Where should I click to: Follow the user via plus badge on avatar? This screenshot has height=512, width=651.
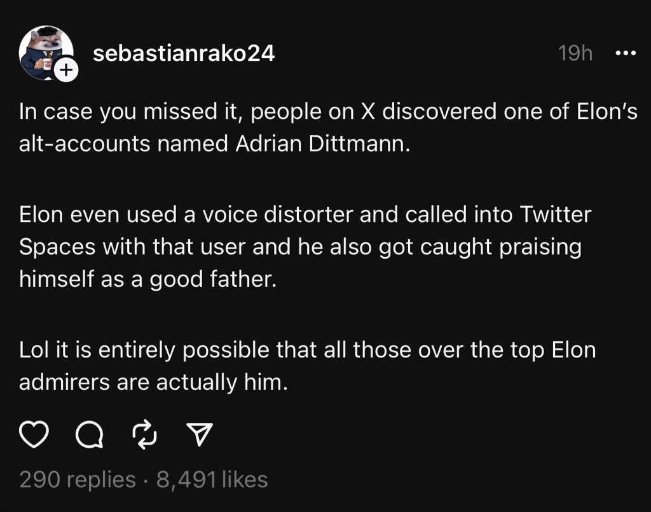click(x=65, y=72)
